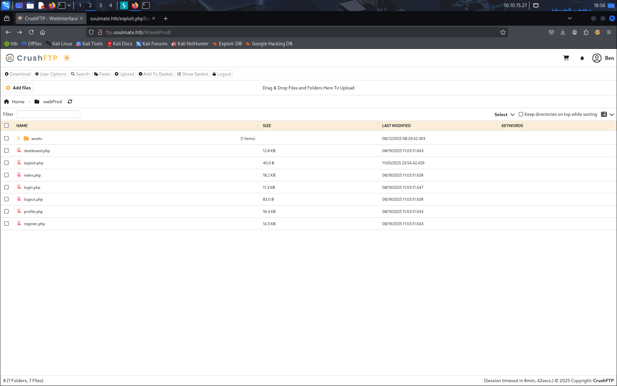Tick the select-all checkbox in header

[x=6, y=125]
